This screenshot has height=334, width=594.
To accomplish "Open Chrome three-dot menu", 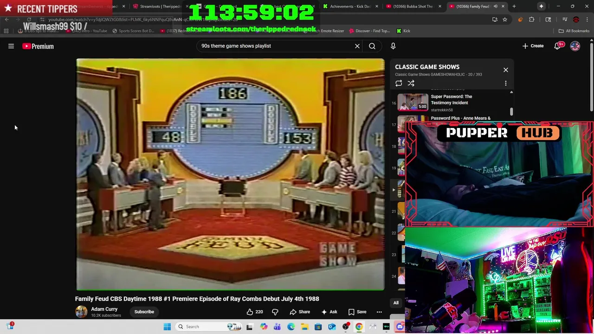I will pos(587,19).
